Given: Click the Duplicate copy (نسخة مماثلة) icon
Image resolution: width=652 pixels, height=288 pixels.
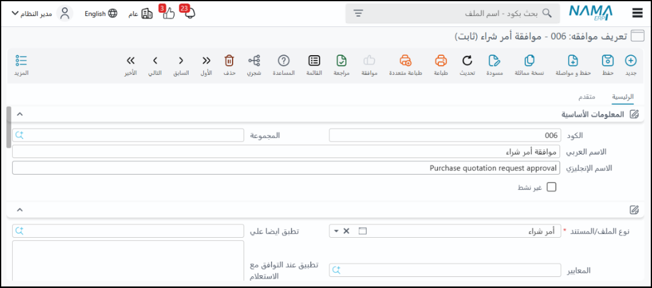Looking at the screenshot, I should (530, 61).
